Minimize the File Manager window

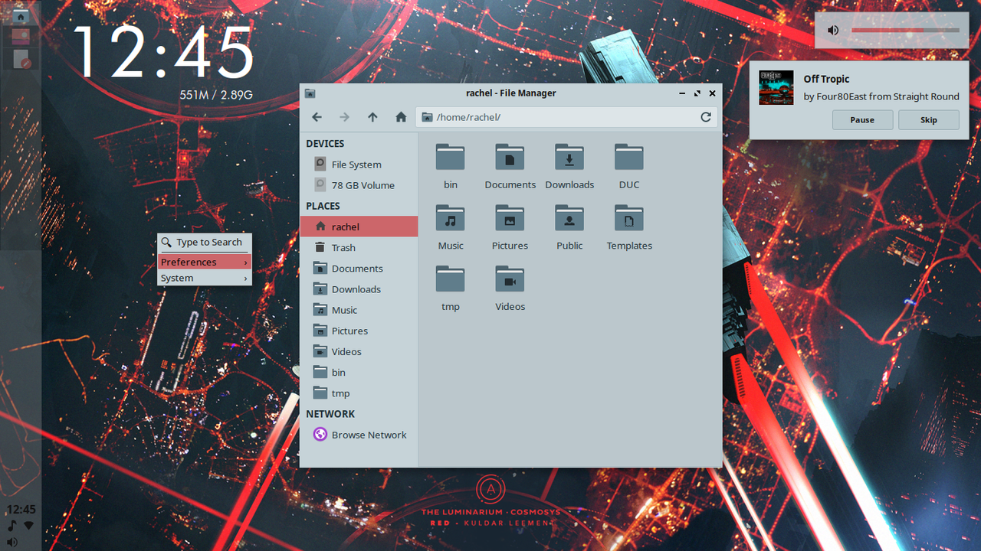[682, 93]
